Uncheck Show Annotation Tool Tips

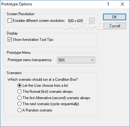point(10,40)
